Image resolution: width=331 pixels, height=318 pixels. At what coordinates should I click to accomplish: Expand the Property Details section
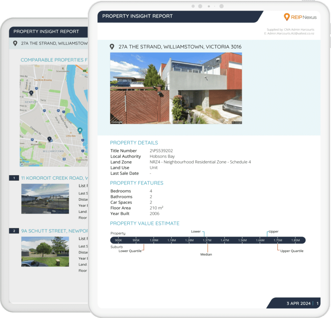coord(134,142)
